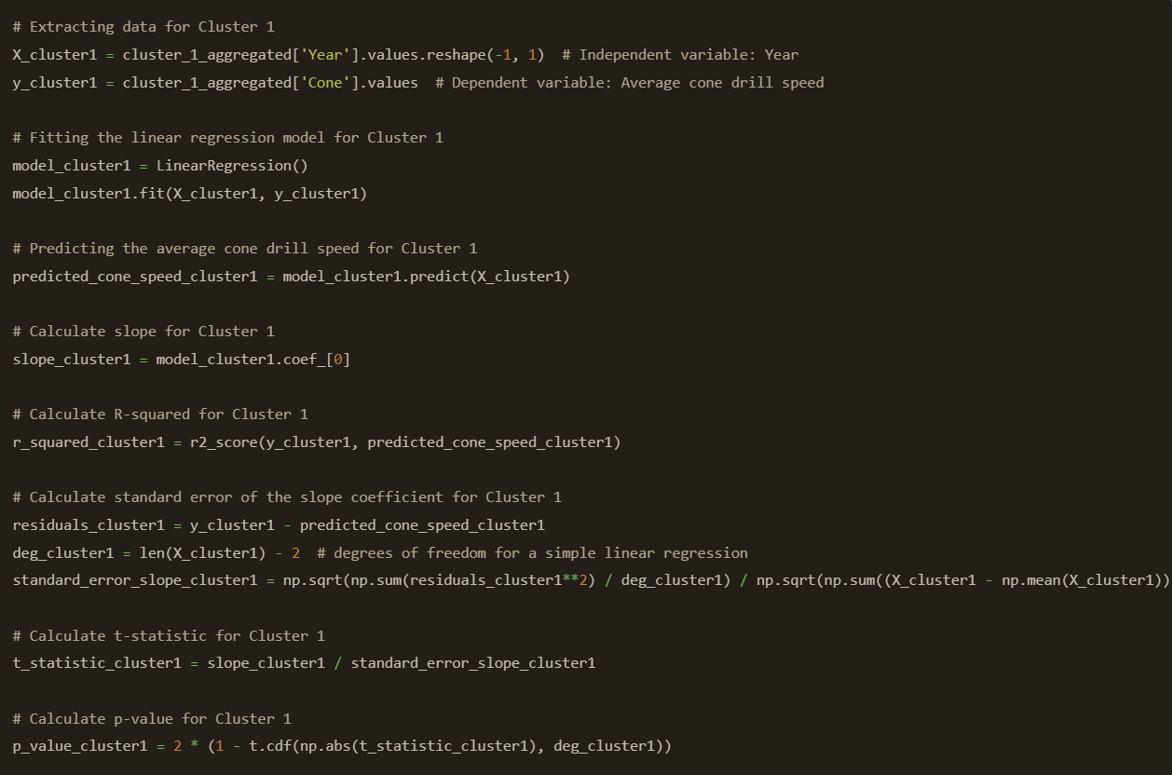Click the r2_score function call
This screenshot has width=1172, height=775.
[405, 442]
